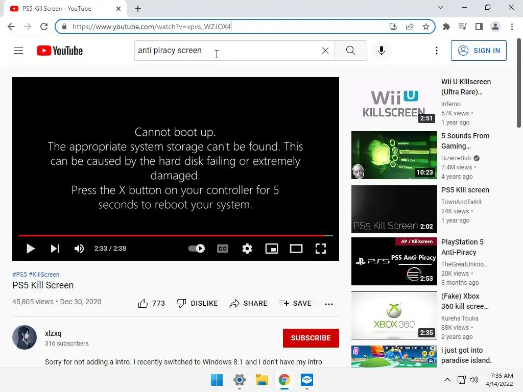Like the video with thumbs up
Image resolution: width=523 pixels, height=392 pixels.
pos(151,303)
